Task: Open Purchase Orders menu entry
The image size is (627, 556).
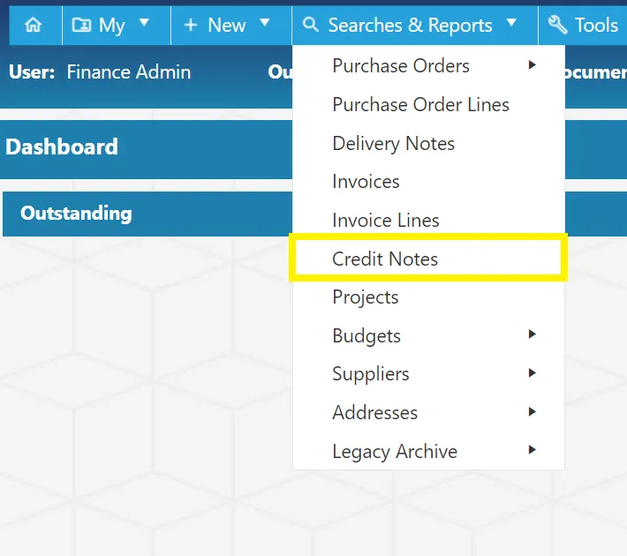Action: [428, 65]
